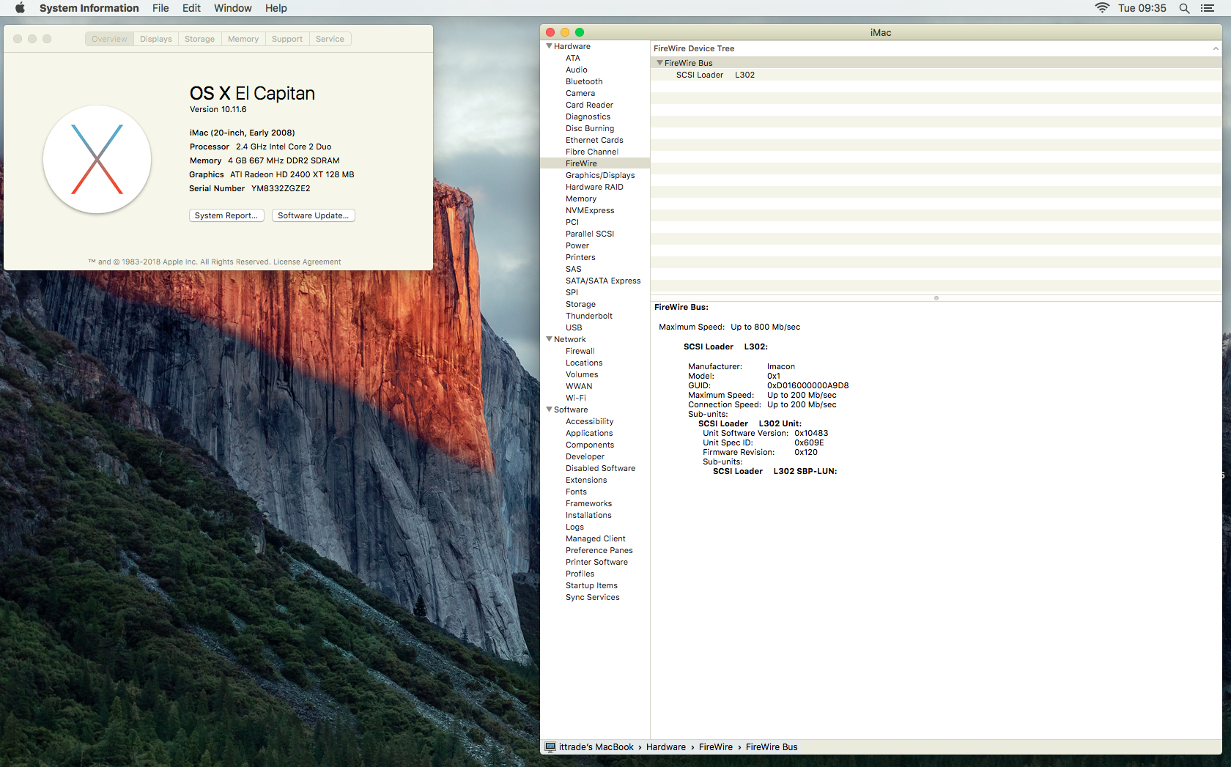This screenshot has width=1231, height=767.
Task: Open the File menu
Action: coord(160,8)
